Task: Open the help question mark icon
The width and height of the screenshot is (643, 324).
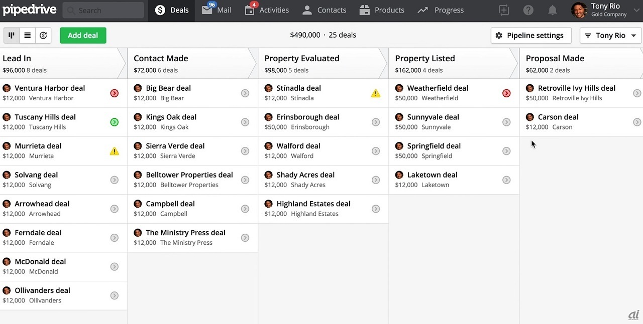Action: tap(528, 10)
